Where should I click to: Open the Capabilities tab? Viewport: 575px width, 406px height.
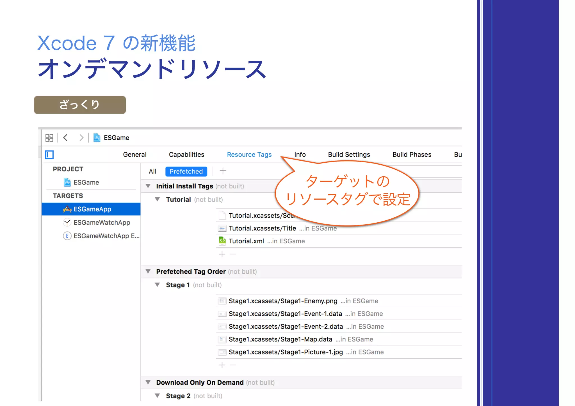pyautogui.click(x=186, y=154)
